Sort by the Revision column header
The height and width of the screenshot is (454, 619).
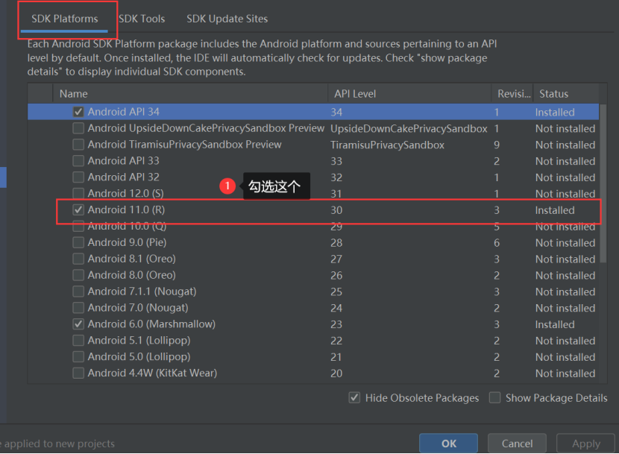click(x=512, y=94)
